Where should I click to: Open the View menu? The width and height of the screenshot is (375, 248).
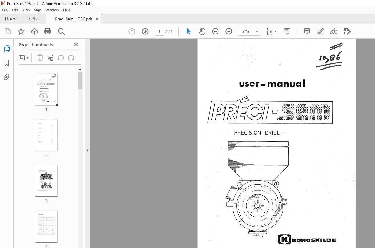[26, 10]
